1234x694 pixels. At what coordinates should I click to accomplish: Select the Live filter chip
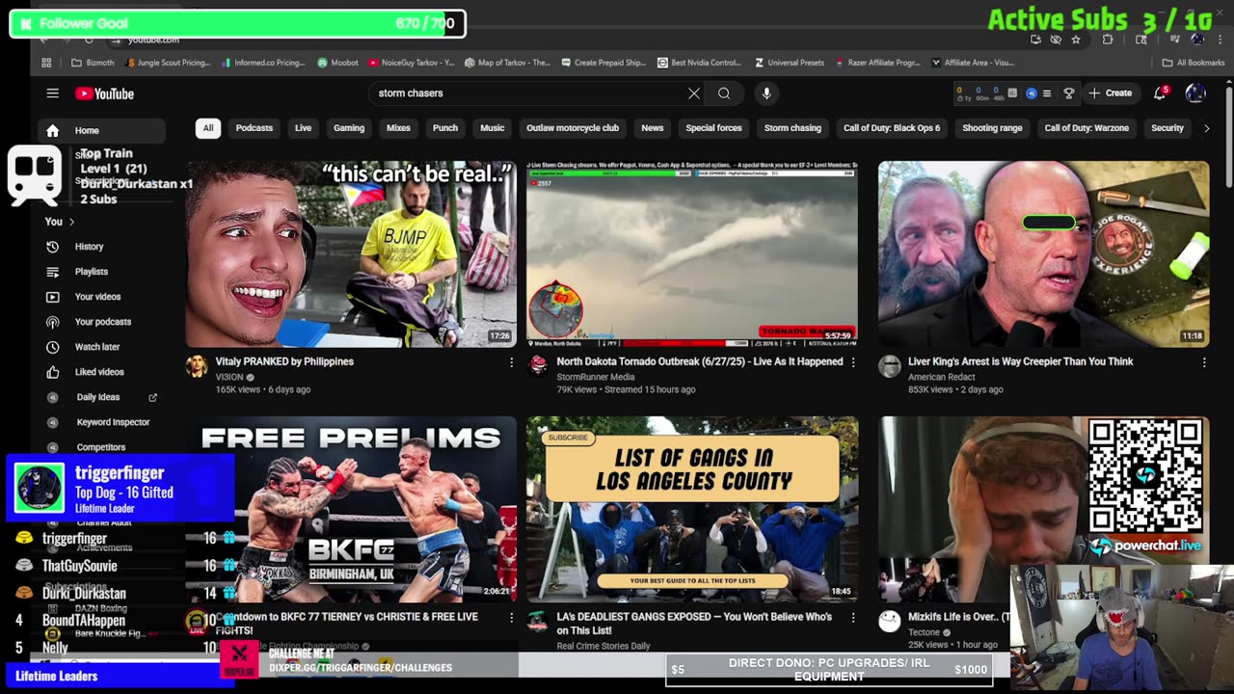pos(303,128)
